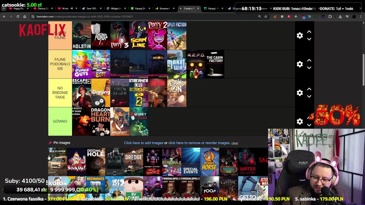Open browser downloads
This screenshot has width=365, height=205.
point(340,17)
